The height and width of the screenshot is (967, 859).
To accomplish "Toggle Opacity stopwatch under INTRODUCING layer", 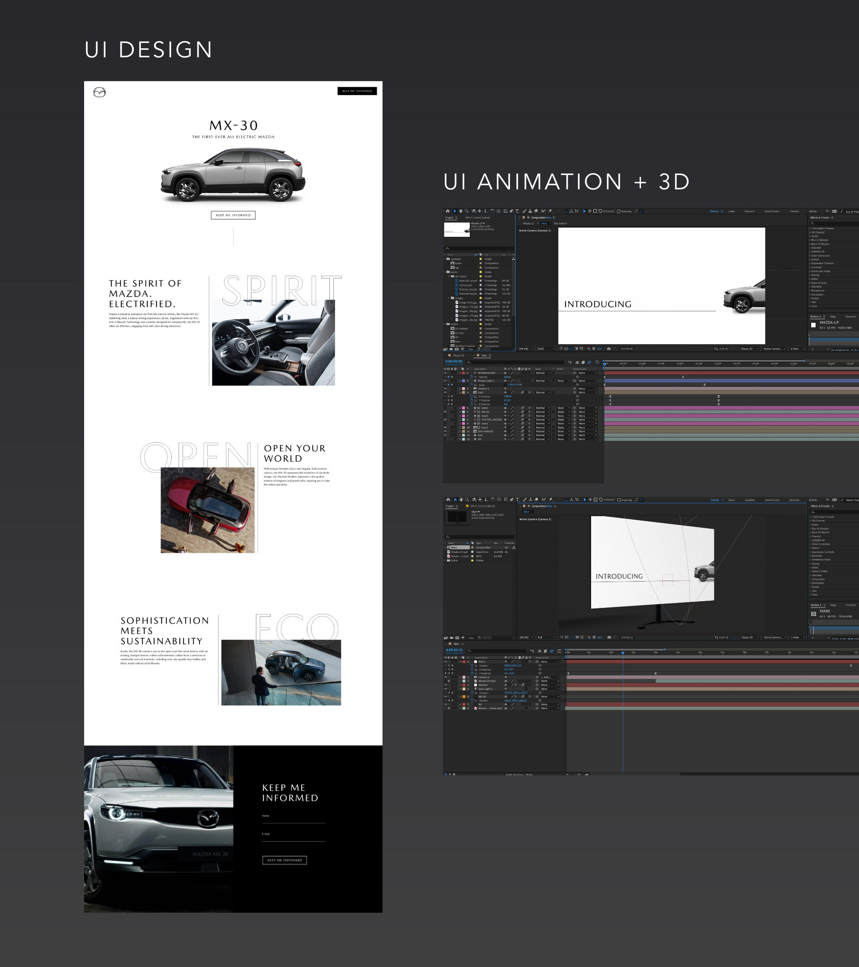I will (x=472, y=377).
